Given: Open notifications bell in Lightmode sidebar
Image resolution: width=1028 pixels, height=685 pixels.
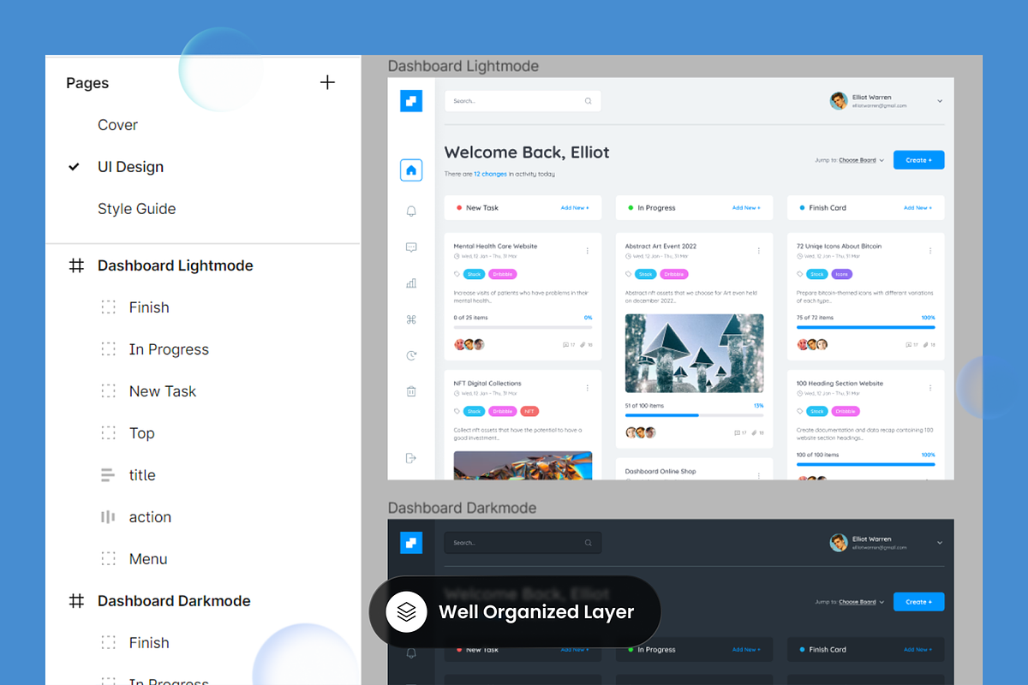Looking at the screenshot, I should (x=411, y=211).
